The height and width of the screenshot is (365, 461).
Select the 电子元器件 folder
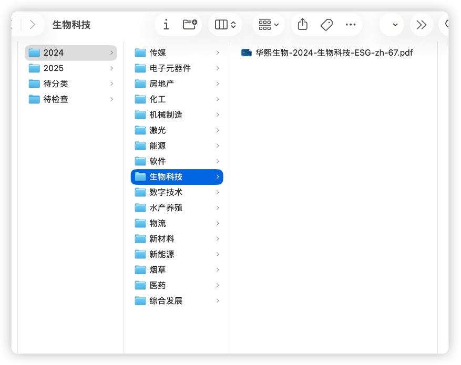tap(170, 68)
